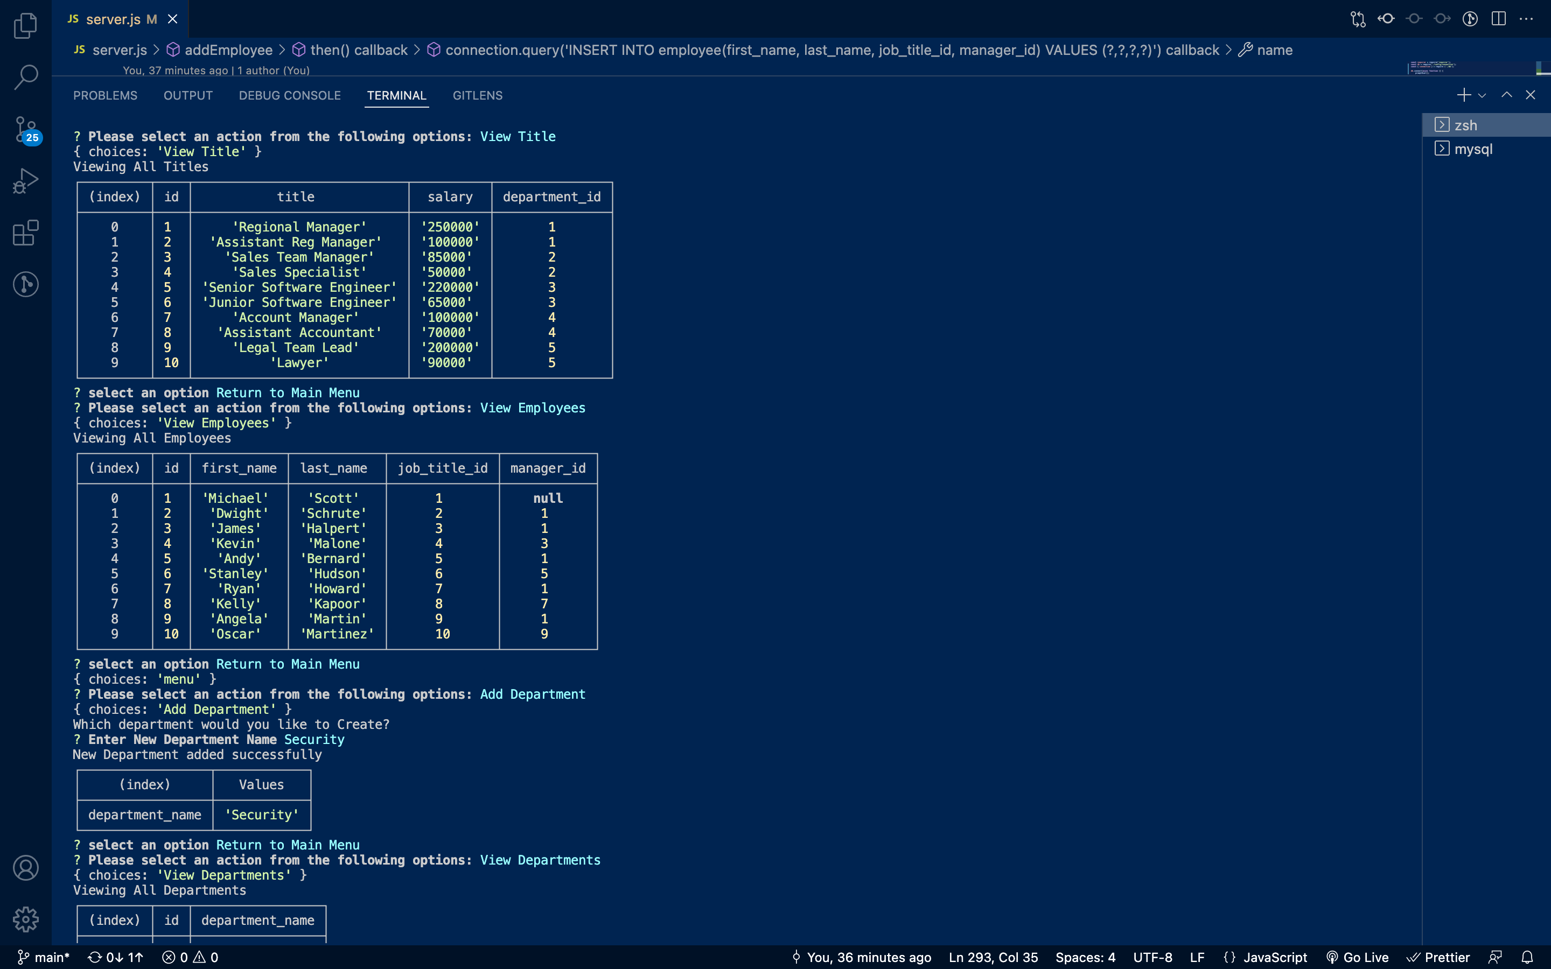Click the GitLens history icon in editor toolbar

point(1470,19)
